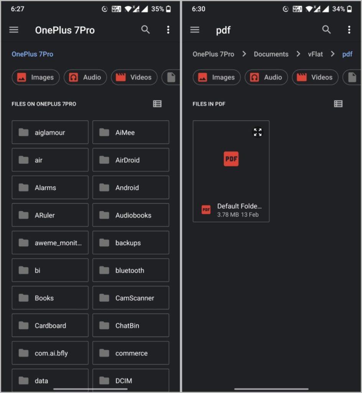Screen dimensions: 362x393
Task: Tap Wi-Fi icon in right status bar
Action: pos(309,9)
